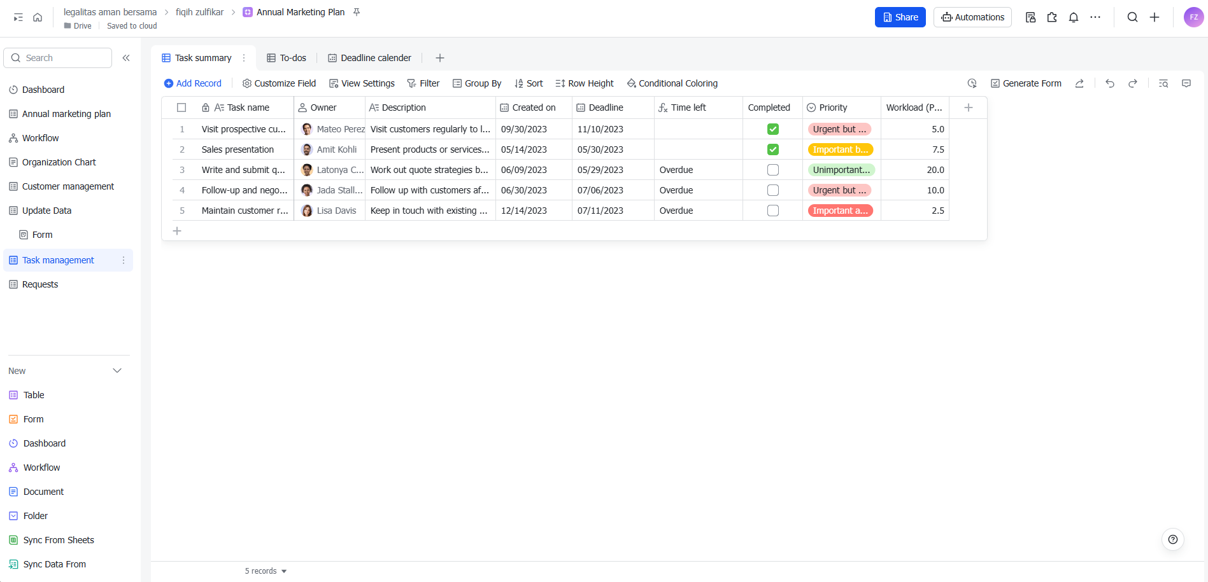Screen dimensions: 1208x582
Task: Collapse the sidebar with double-chevron icon
Action: (126, 58)
